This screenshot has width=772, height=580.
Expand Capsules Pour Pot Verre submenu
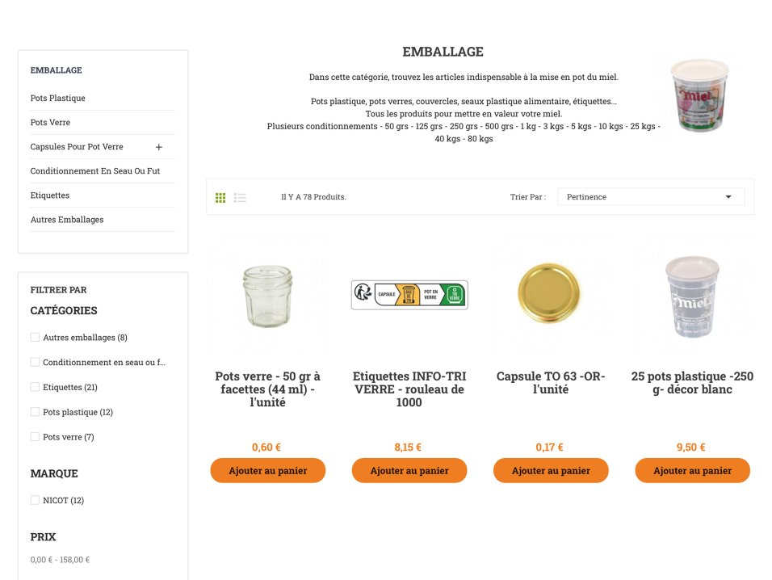159,147
